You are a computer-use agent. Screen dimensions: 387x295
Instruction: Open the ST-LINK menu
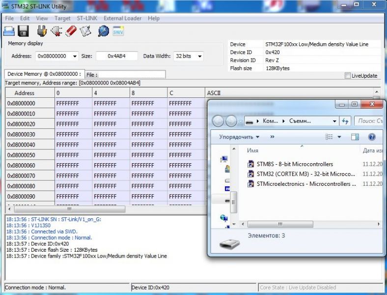click(x=87, y=18)
